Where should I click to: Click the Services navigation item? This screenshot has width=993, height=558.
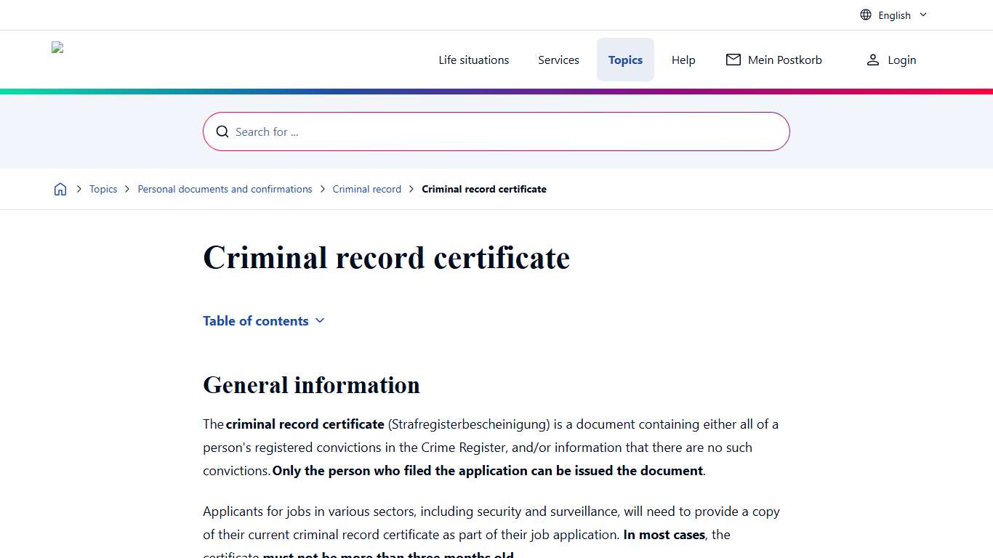point(558,60)
